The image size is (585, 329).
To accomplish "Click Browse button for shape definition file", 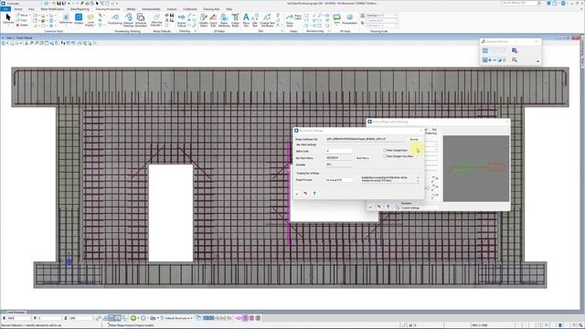I will (x=414, y=139).
